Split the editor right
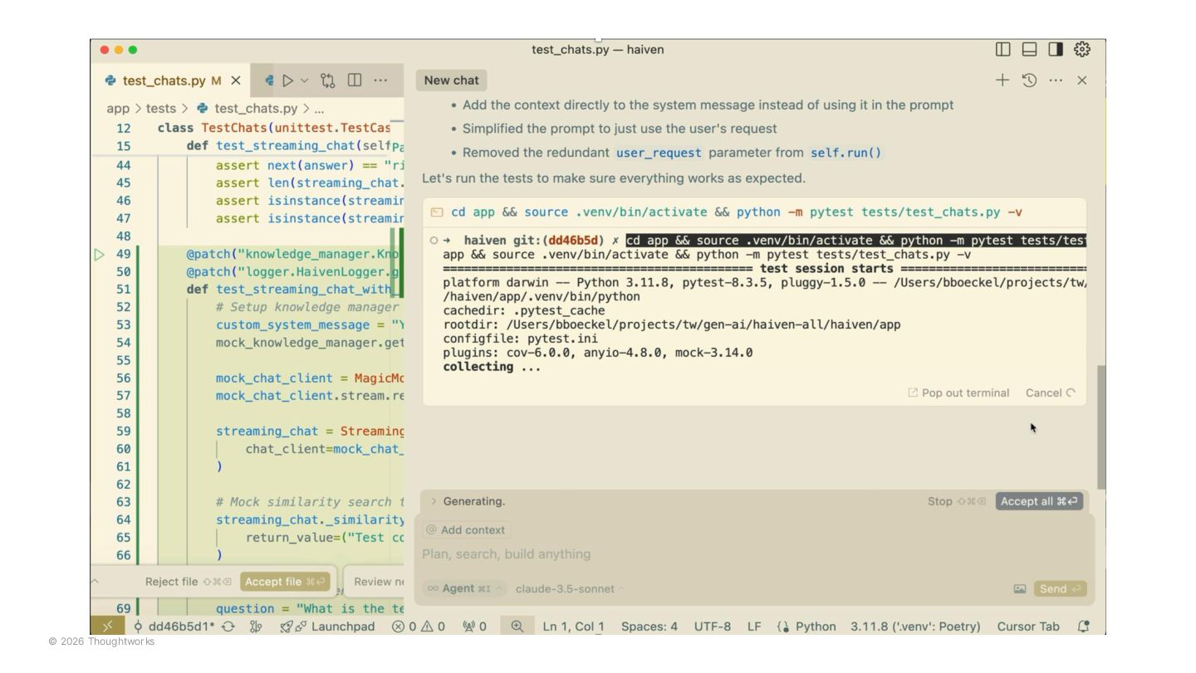Screen dimensions: 1196x673 tap(355, 80)
